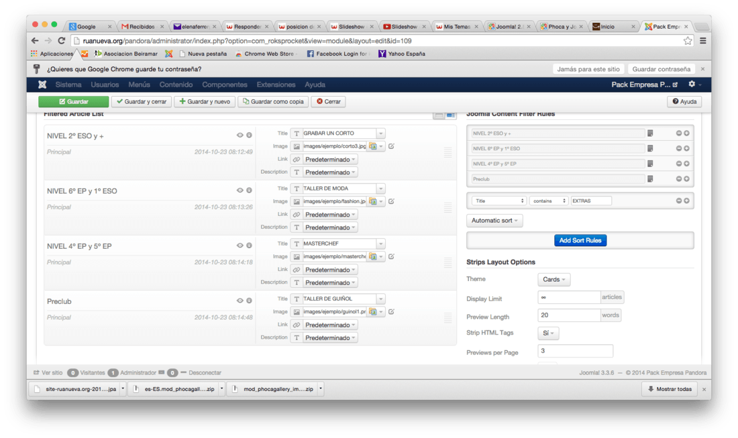Open article picker for Preclub rule
The width and height of the screenshot is (738, 438).
point(650,179)
